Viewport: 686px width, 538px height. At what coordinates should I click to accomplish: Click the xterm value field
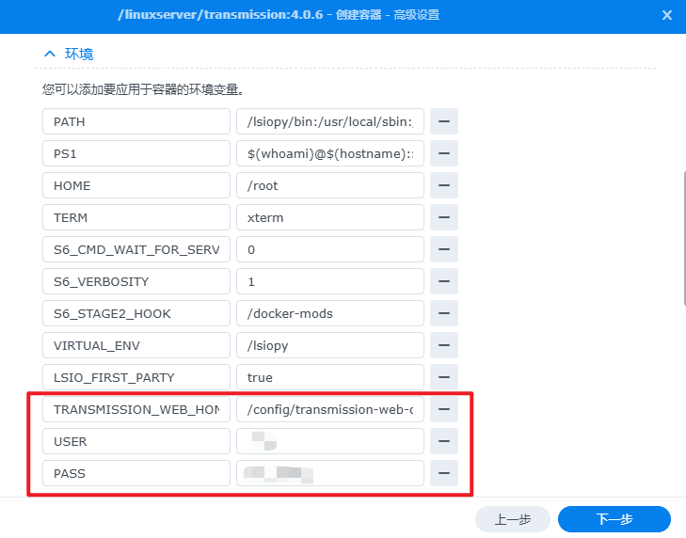(329, 217)
